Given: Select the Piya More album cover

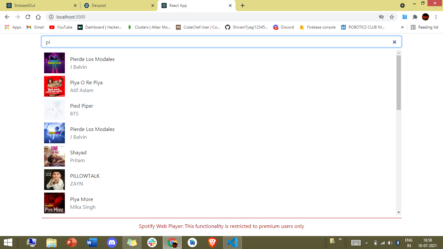Looking at the screenshot, I should [x=54, y=203].
